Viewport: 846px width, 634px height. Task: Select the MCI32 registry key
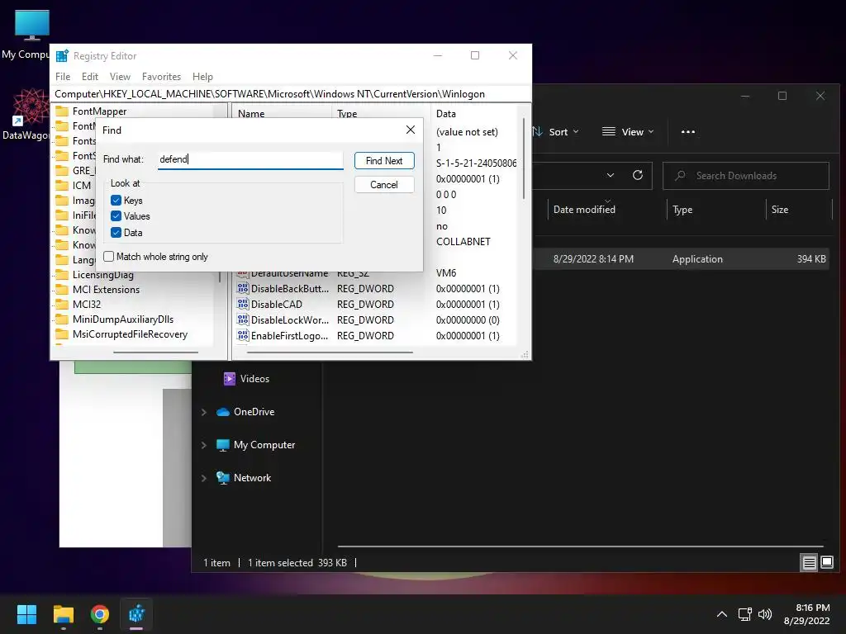click(87, 304)
